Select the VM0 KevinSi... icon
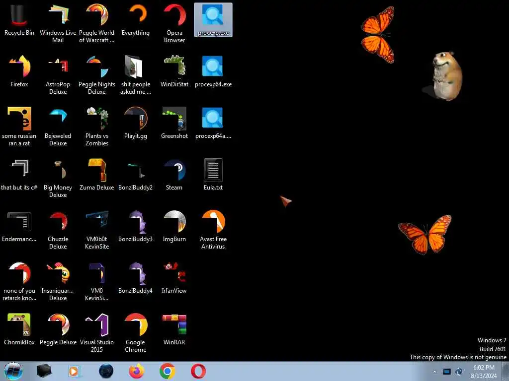Image resolution: width=509 pixels, height=381 pixels. (97, 281)
